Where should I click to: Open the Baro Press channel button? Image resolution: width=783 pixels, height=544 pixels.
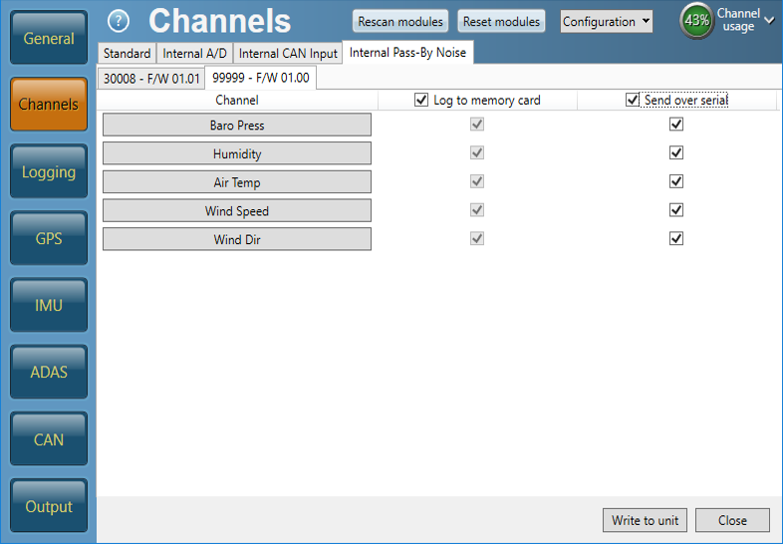[237, 125]
